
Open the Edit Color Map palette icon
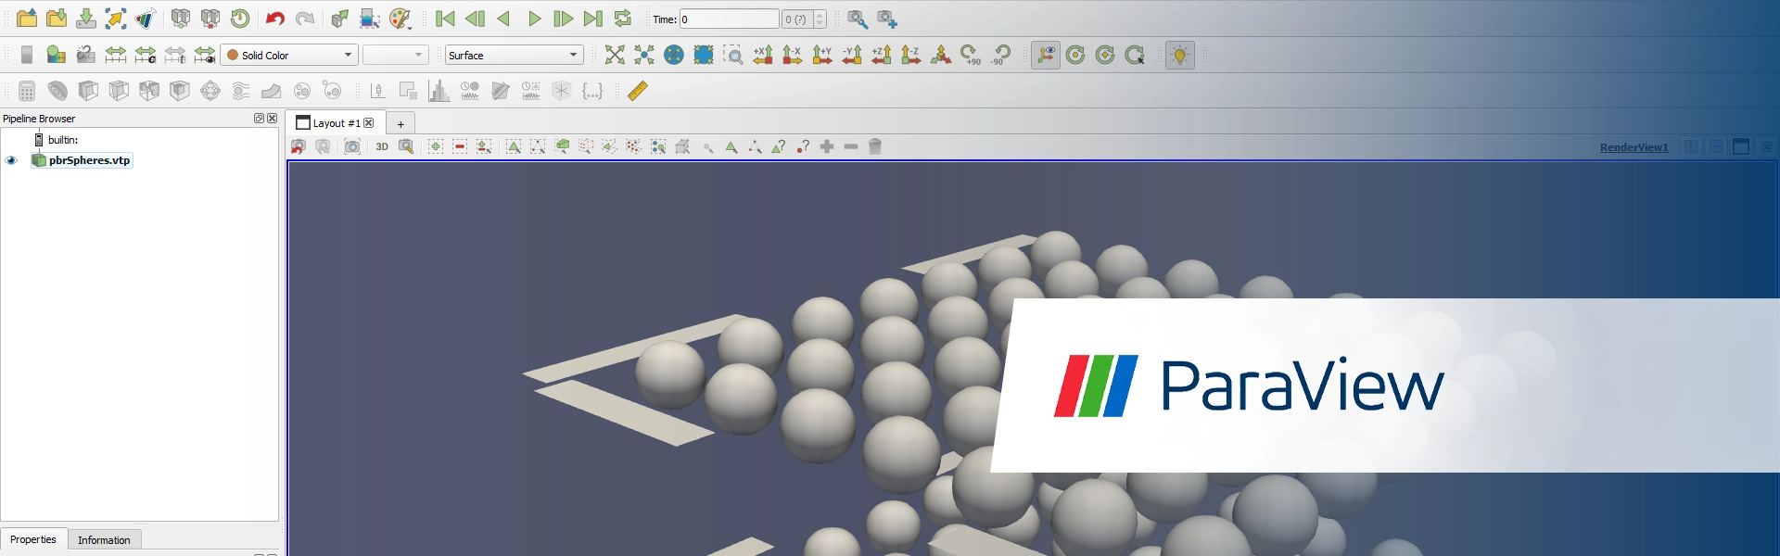coord(400,19)
